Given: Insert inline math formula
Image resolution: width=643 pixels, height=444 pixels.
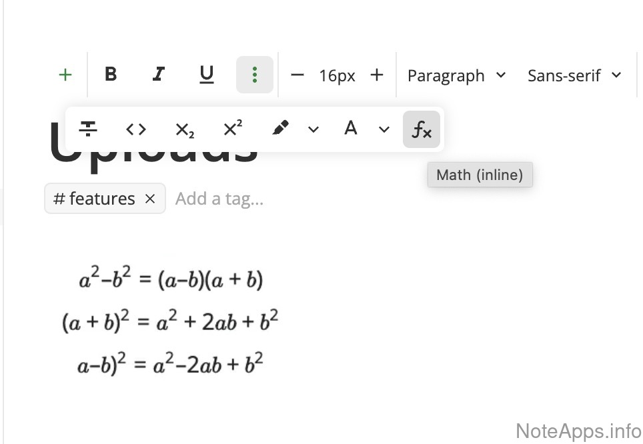Looking at the screenshot, I should [422, 129].
